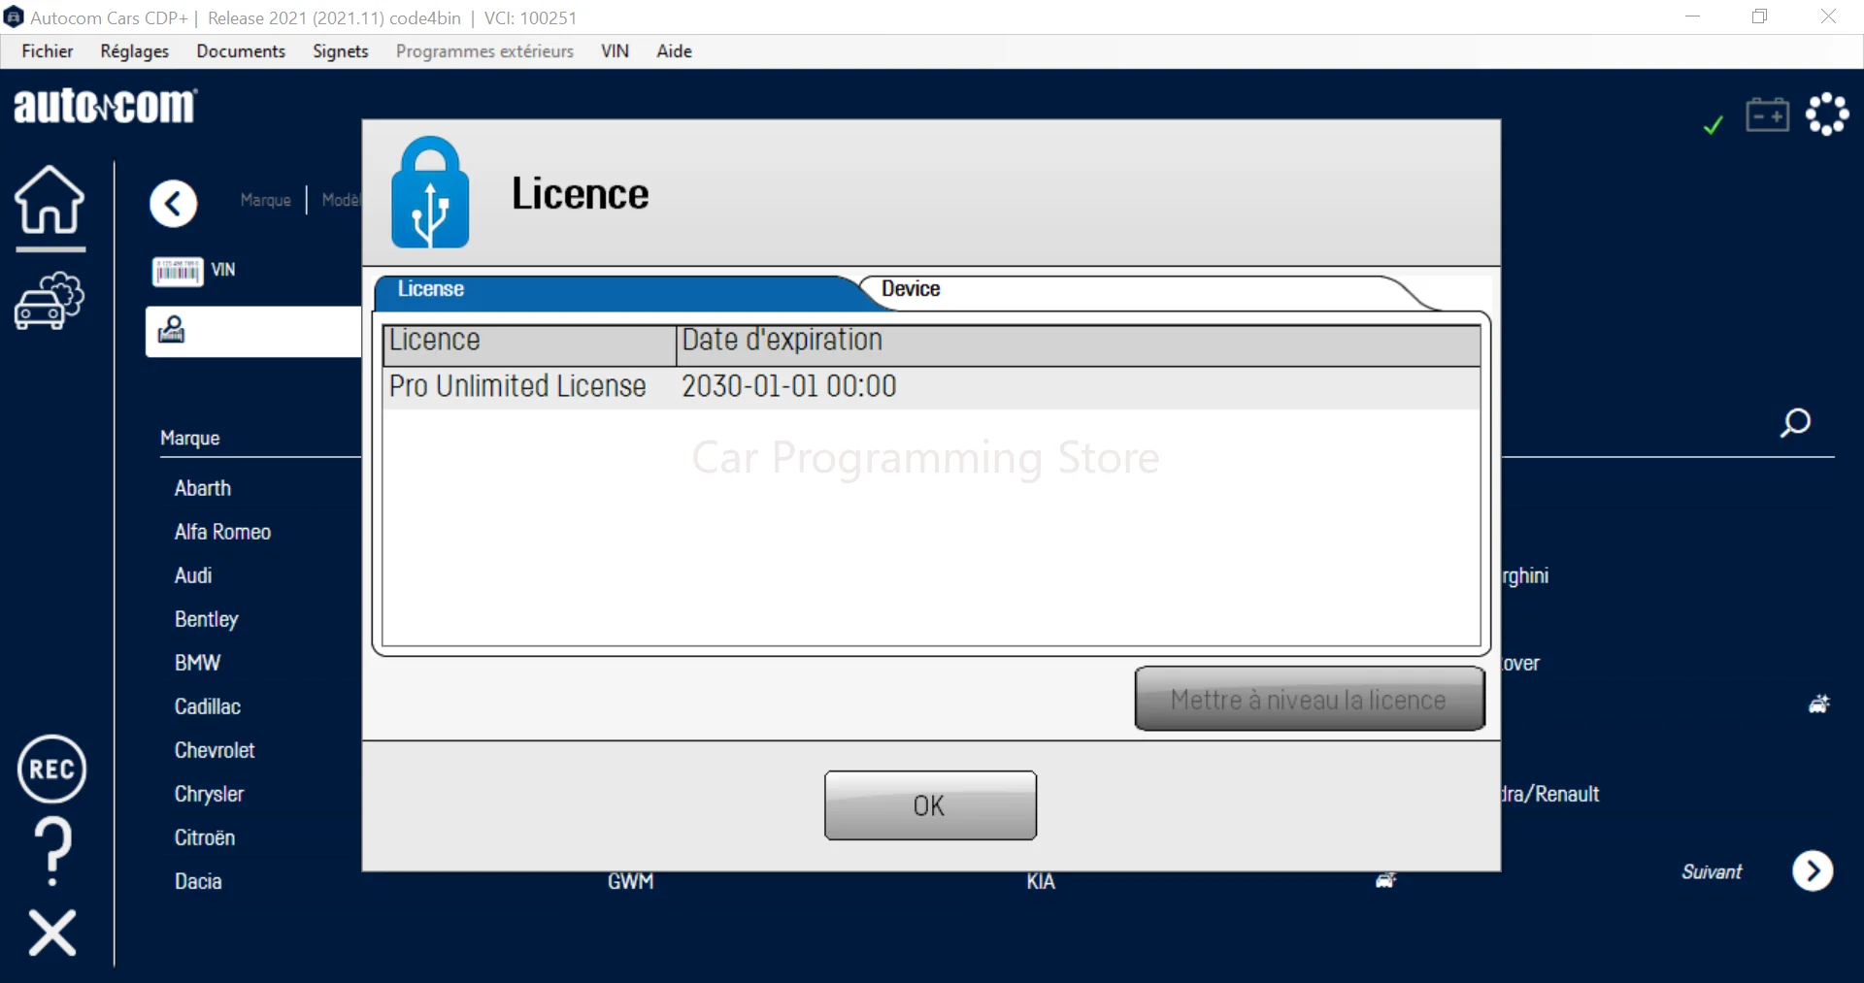Screen dimensions: 1864x983
Task: Select the Abarth brand
Action: coord(203,488)
